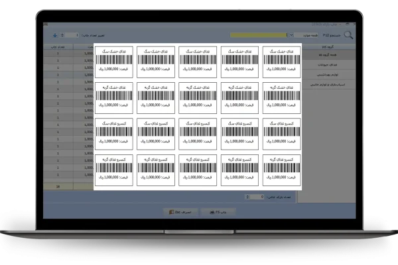Viewport: 398px width, 265px height.
Task: Adjust the empty barcode count spinner
Action: coord(247,197)
